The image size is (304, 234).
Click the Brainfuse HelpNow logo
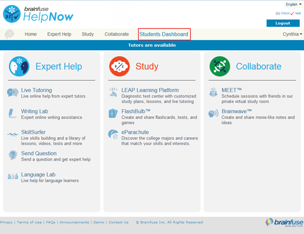[38, 14]
